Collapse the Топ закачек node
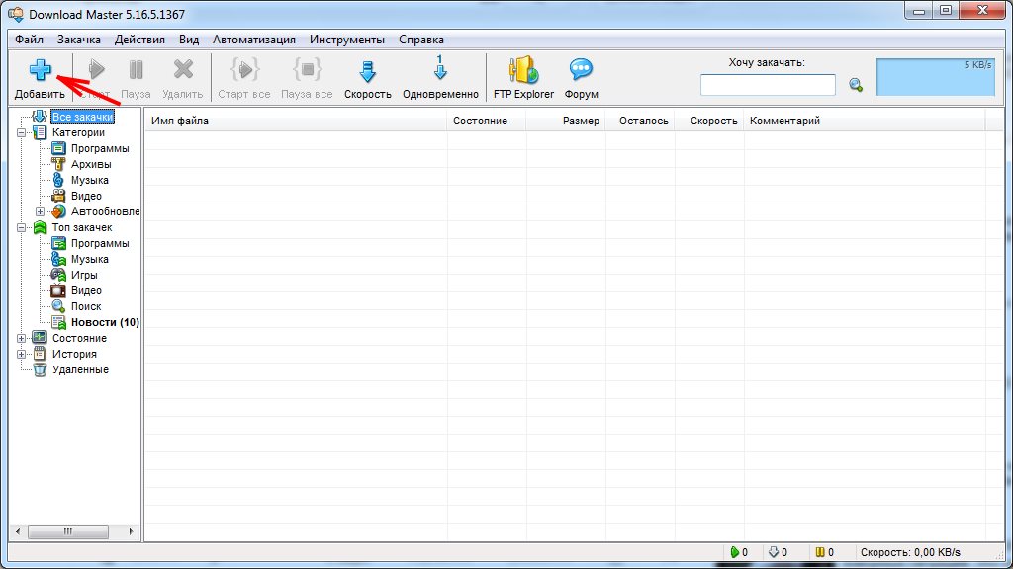Viewport: 1013px width, 569px height. point(22,228)
